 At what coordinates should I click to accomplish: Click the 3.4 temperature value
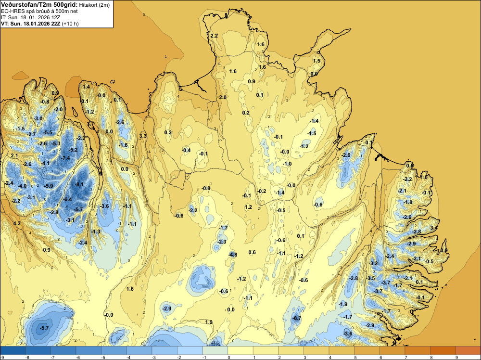[434, 228]
